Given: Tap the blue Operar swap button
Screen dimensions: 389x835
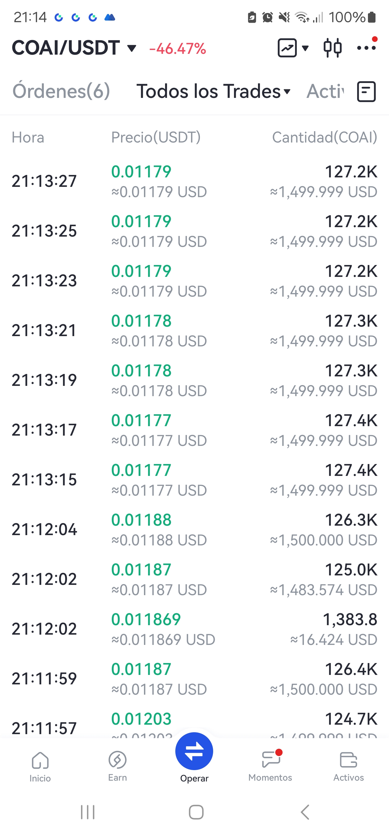Looking at the screenshot, I should [194, 751].
